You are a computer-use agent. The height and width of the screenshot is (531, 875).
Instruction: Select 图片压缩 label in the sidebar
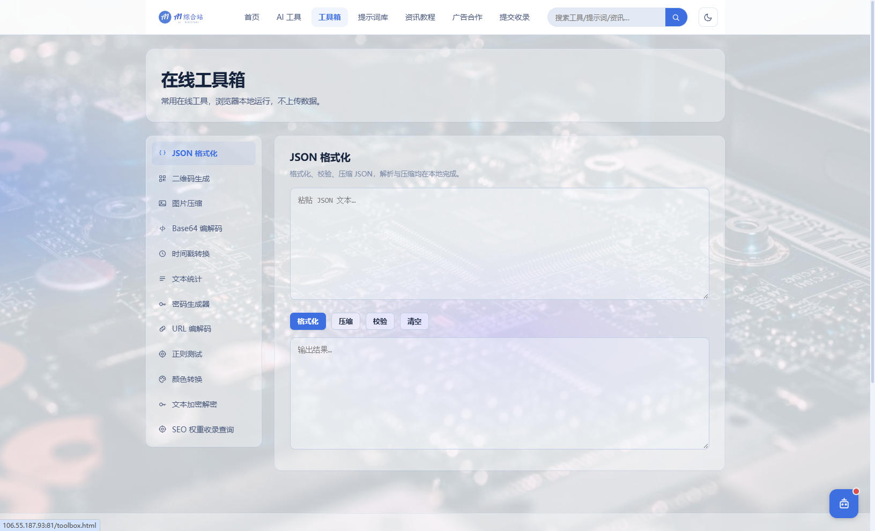(x=187, y=203)
